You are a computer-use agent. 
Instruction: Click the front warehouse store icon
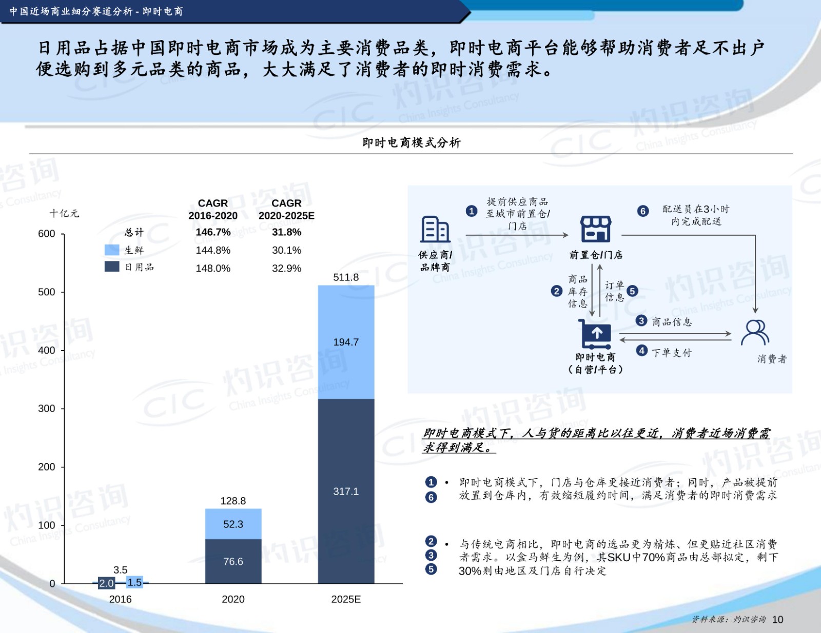(595, 229)
